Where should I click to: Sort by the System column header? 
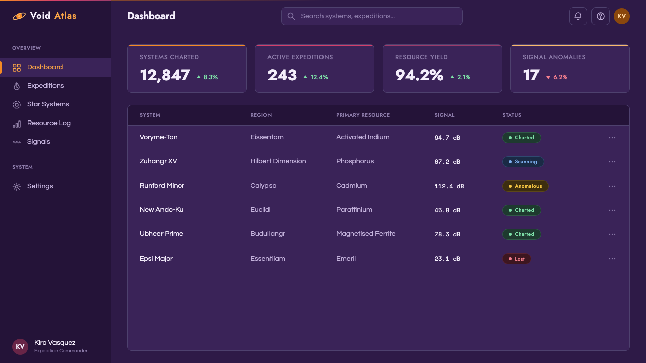coord(150,115)
